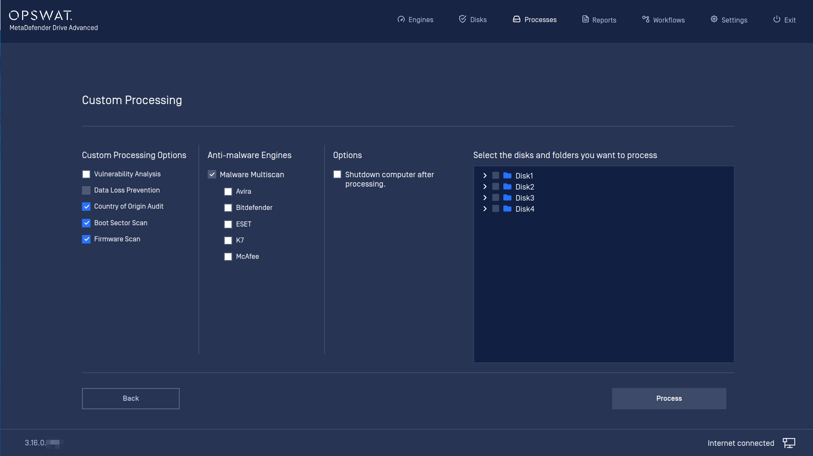Click the Reports document icon
The height and width of the screenshot is (456, 813).
coord(585,20)
